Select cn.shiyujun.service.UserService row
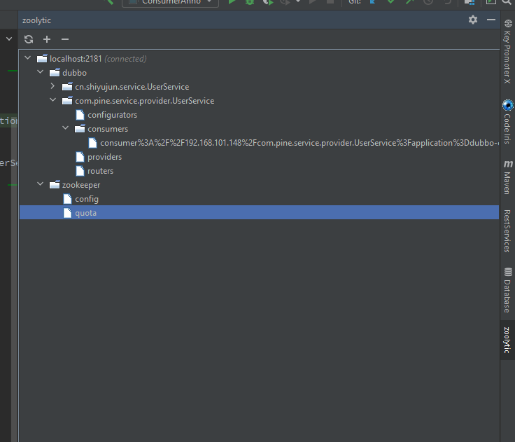The width and height of the screenshot is (515, 442). click(260, 87)
